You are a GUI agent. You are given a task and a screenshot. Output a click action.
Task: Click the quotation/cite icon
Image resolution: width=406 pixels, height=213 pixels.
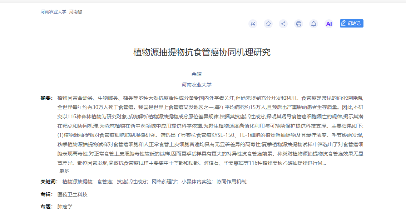[x=253, y=24]
